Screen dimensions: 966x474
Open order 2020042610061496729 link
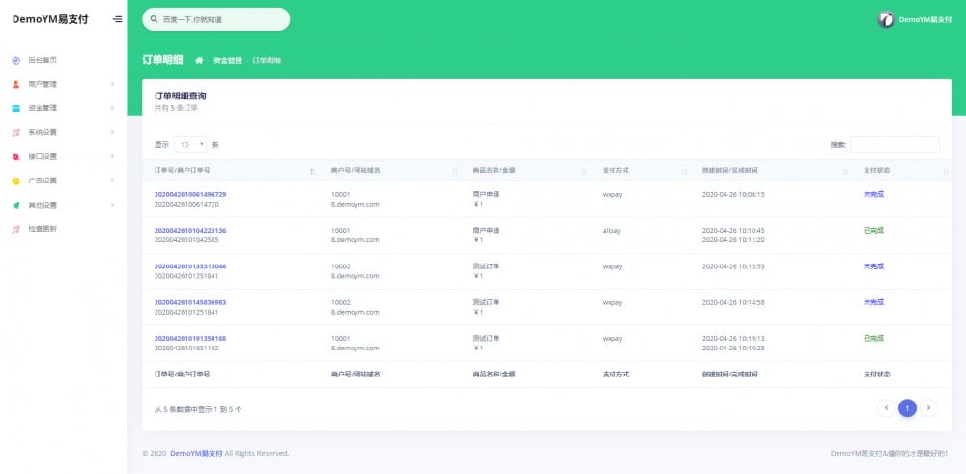click(x=190, y=194)
